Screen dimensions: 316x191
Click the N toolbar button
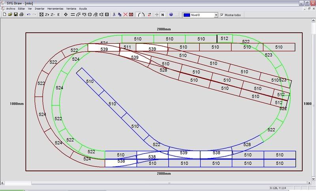162,15
